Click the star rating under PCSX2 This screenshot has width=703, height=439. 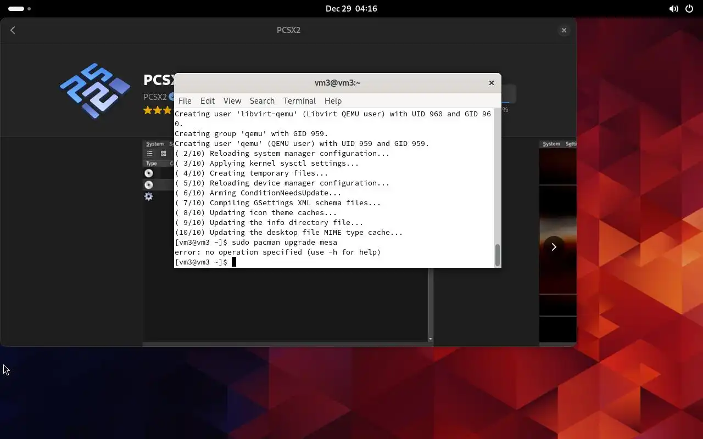click(x=158, y=110)
